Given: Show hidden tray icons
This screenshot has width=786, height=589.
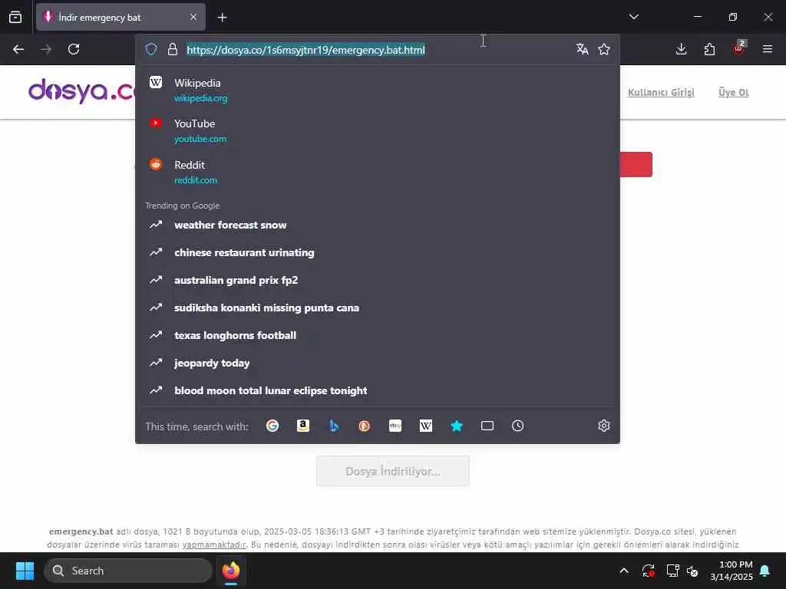Looking at the screenshot, I should 624,571.
